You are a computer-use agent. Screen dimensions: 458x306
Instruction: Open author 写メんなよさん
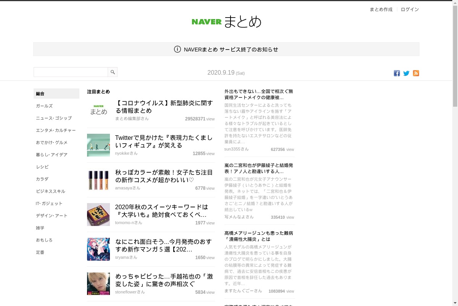[x=239, y=217]
